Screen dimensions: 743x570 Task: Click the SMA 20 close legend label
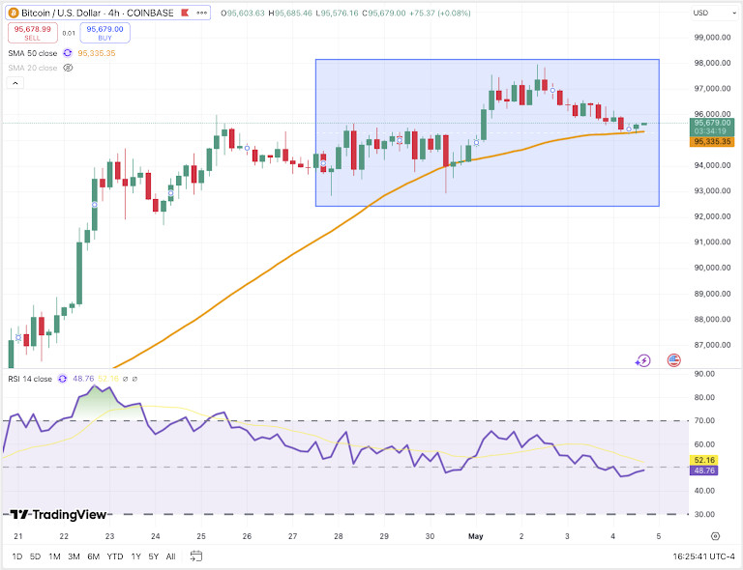coord(32,68)
